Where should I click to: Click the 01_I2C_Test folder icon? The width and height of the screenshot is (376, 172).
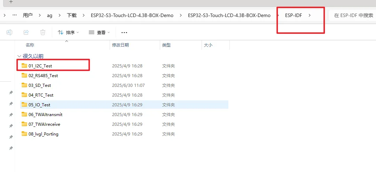tap(24, 66)
